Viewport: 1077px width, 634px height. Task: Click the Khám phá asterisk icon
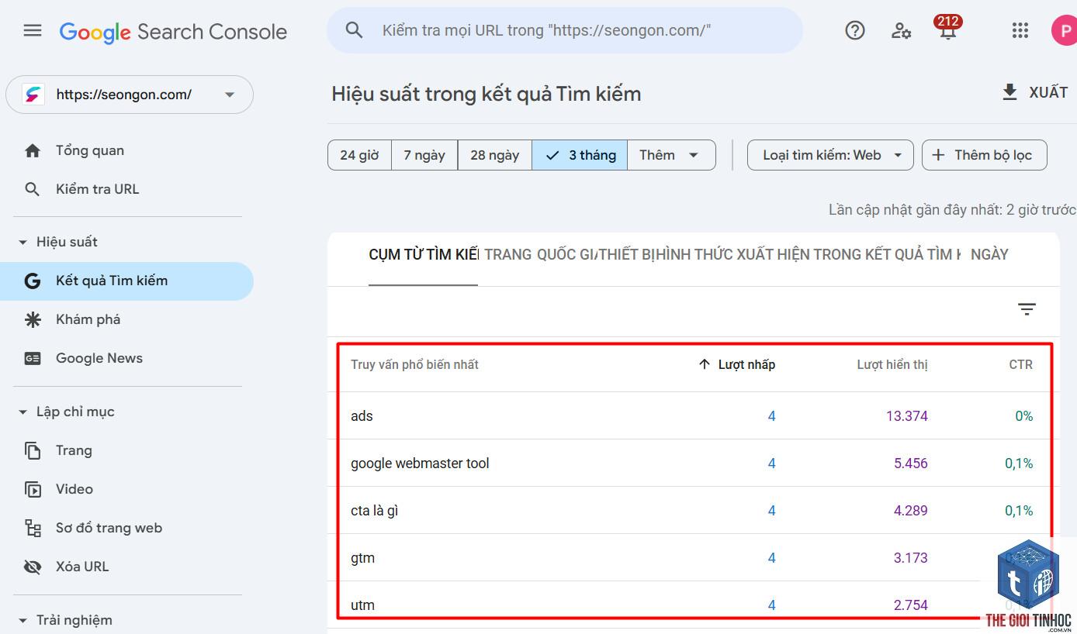pos(33,319)
